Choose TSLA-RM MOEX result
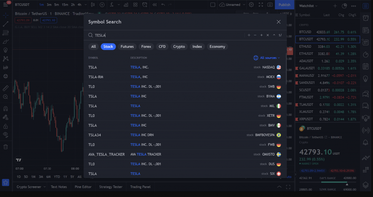This screenshot has height=197, width=373. (x=185, y=77)
